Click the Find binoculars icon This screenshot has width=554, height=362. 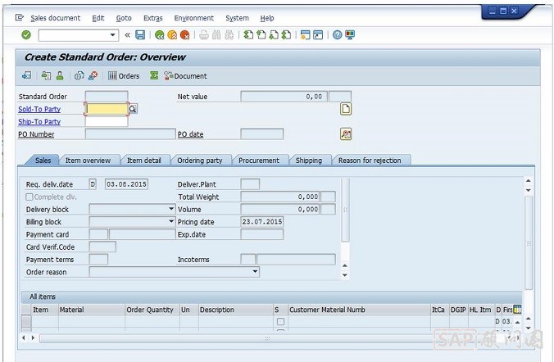tap(216, 35)
